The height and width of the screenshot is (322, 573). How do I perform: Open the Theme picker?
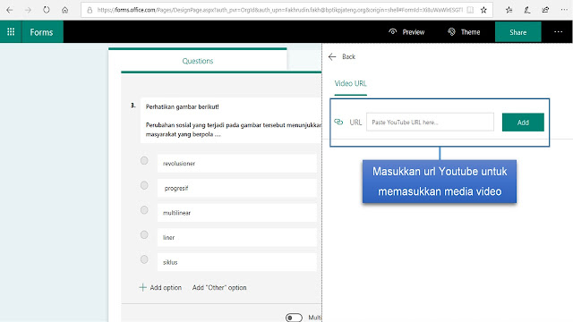point(464,32)
